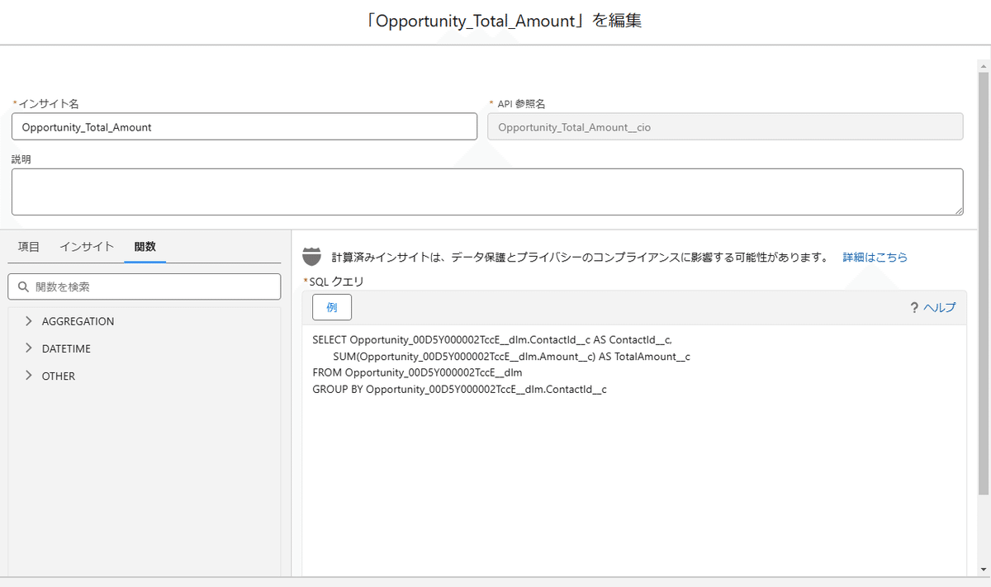991x587 pixels.
Task: Click the OTHER label text
Action: pos(59,376)
